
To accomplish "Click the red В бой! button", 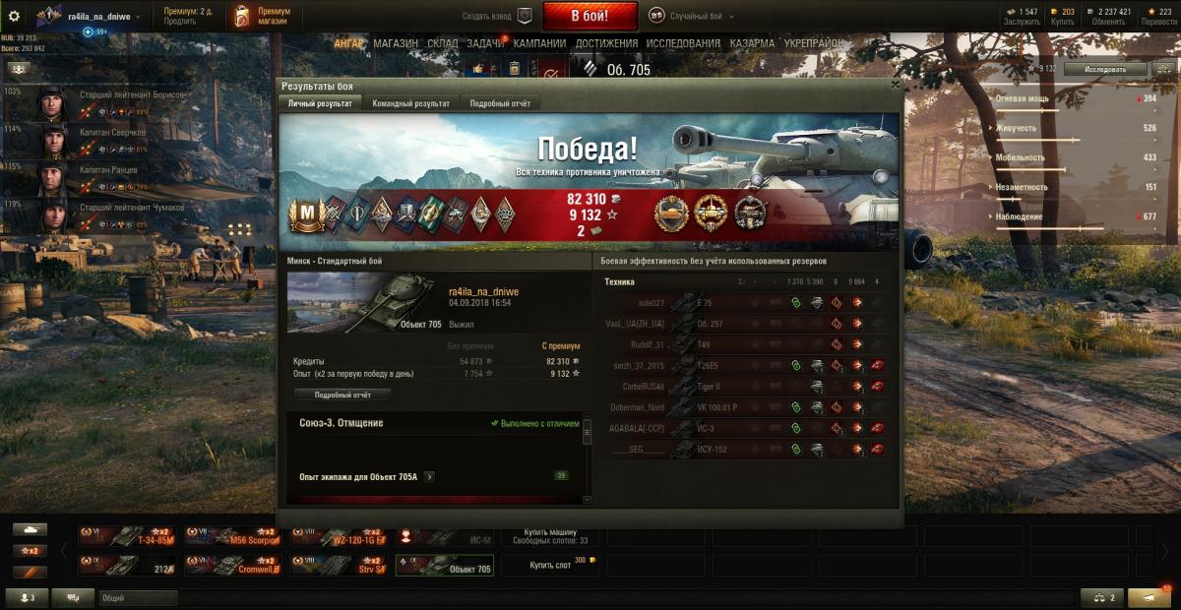I will [590, 16].
